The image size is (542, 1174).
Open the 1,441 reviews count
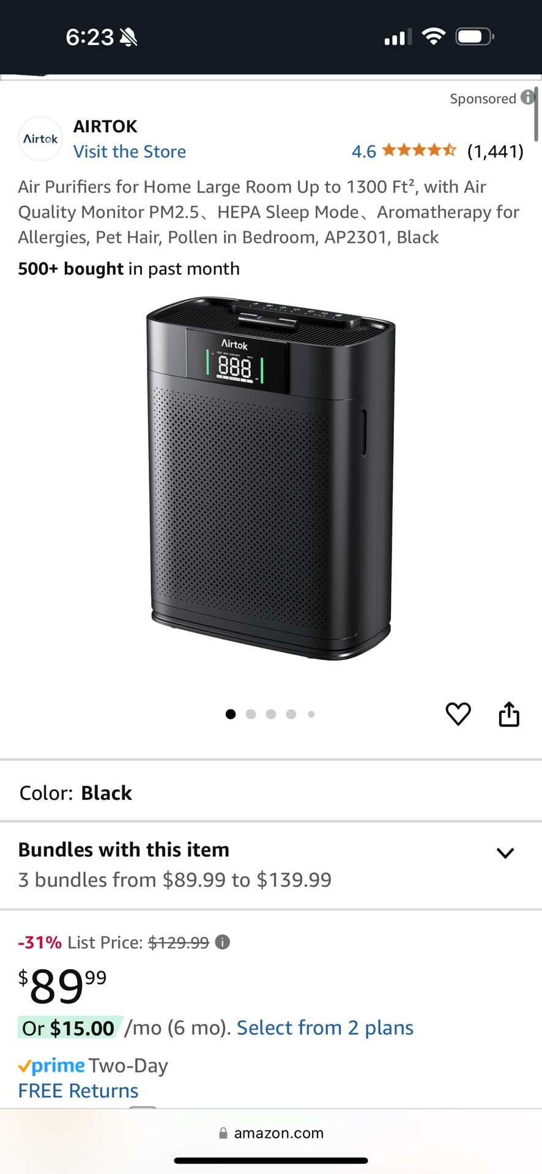[496, 151]
